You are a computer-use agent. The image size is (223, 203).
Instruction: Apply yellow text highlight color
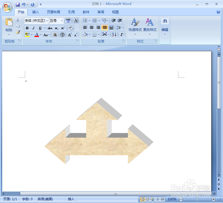tap(27, 35)
